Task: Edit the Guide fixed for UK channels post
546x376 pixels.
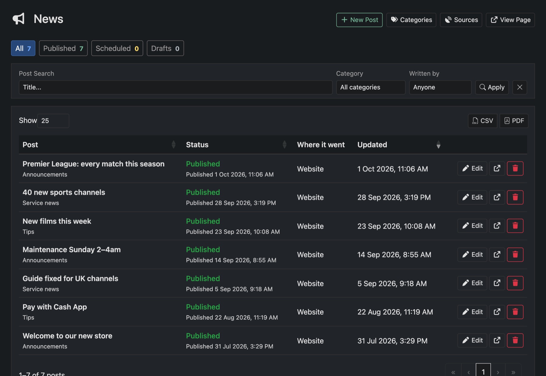Action: [x=472, y=283]
